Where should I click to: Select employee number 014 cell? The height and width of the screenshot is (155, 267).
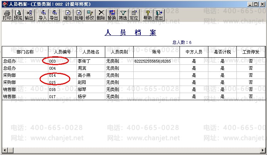pos(62,75)
